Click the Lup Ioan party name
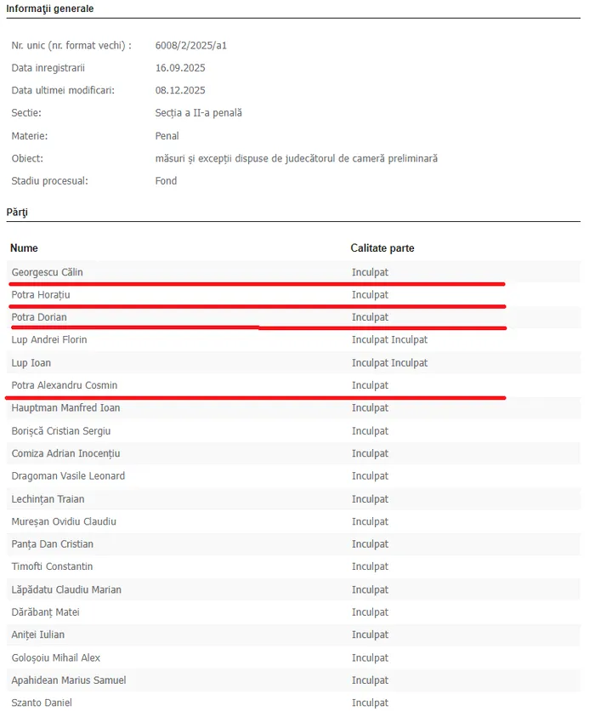This screenshot has width=595, height=711. coord(31,363)
